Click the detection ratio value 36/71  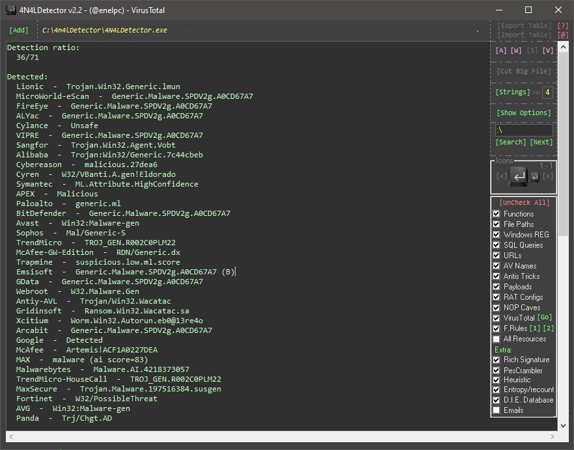27,57
